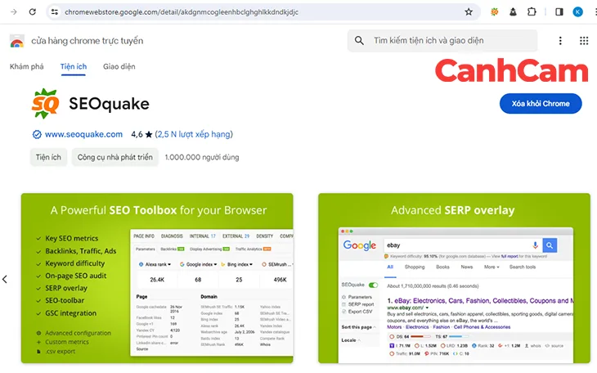Click the blue search button in SERP screenshot
The image size is (597, 373).
pyautogui.click(x=550, y=245)
